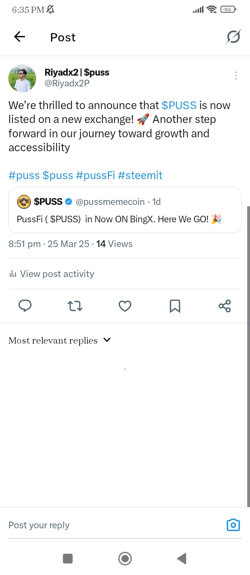This screenshot has width=250, height=575.
Task: Tap the $PUSS cashtag in post text
Action: click(179, 105)
